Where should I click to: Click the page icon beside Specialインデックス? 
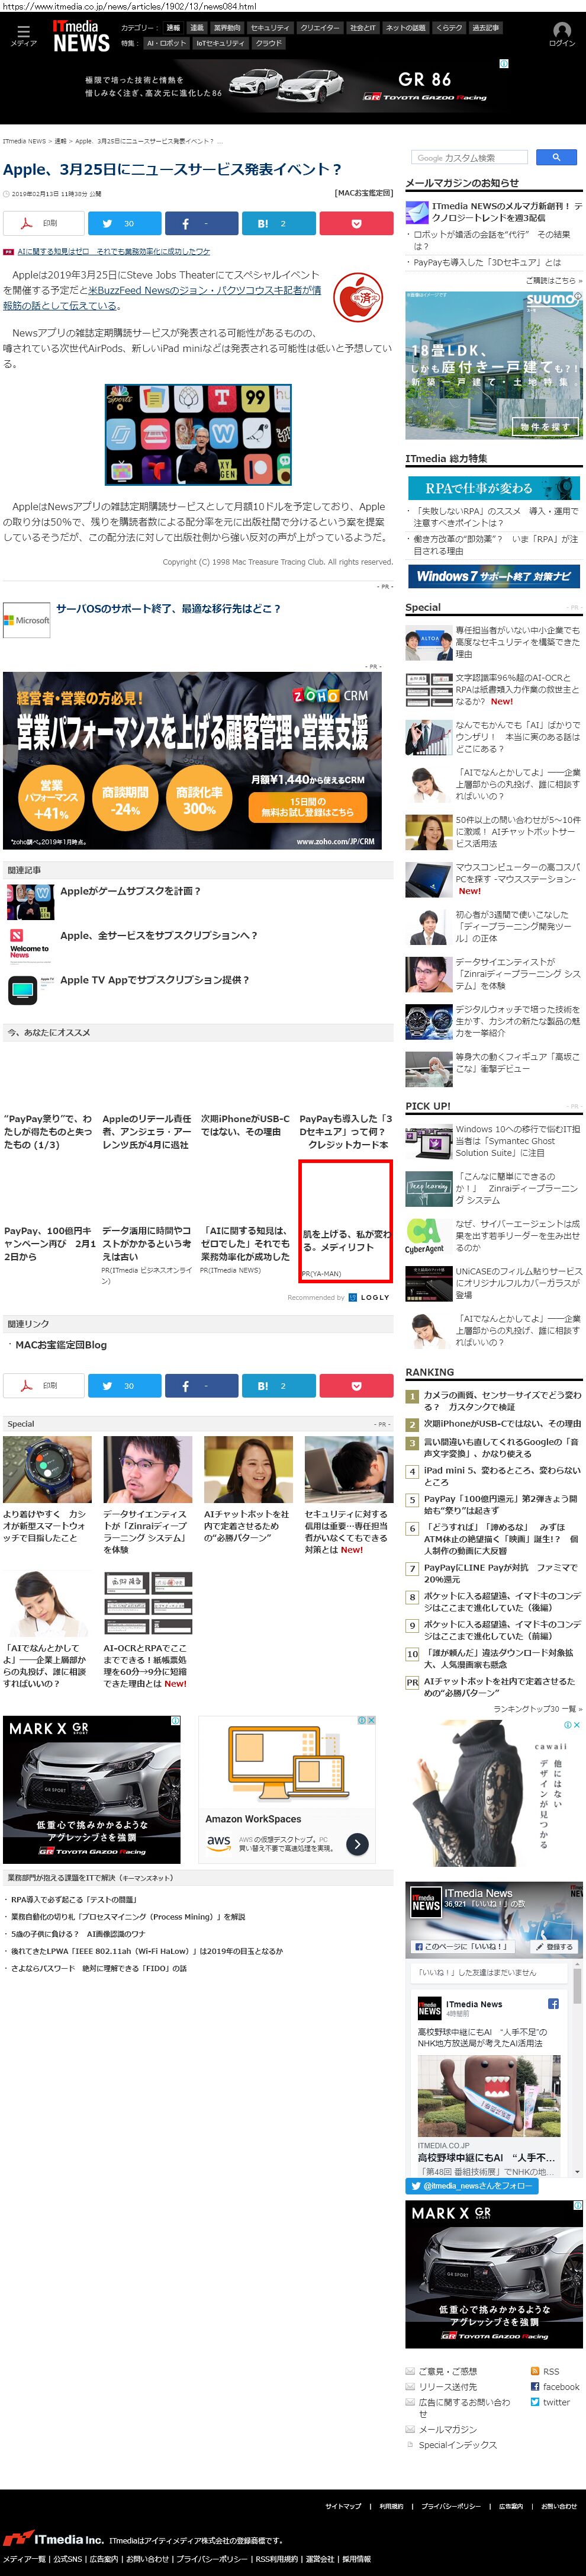410,2444
